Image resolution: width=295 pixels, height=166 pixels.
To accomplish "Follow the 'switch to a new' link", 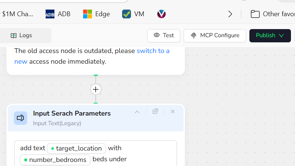I will 153,51.
